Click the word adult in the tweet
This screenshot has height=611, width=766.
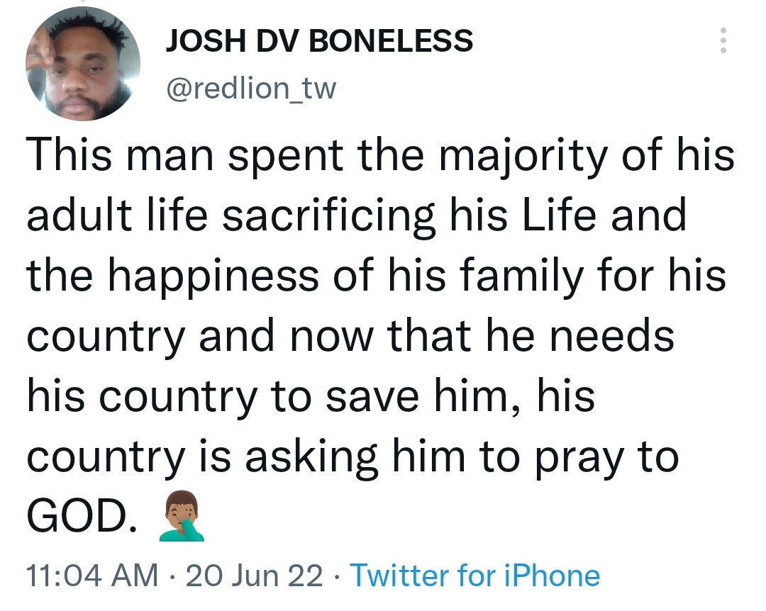(79, 215)
